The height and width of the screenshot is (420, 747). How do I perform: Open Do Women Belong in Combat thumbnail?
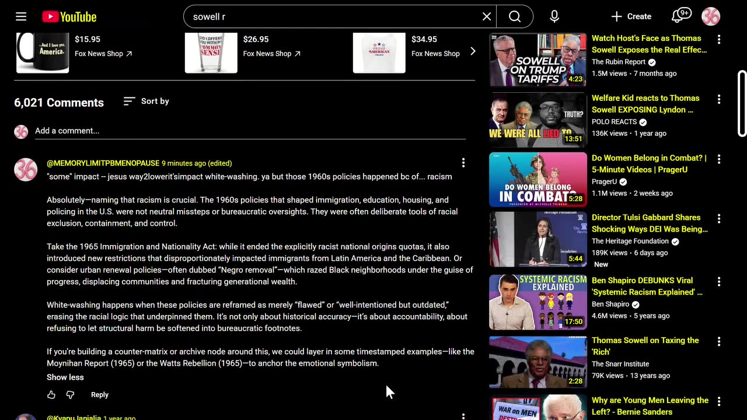(x=538, y=180)
